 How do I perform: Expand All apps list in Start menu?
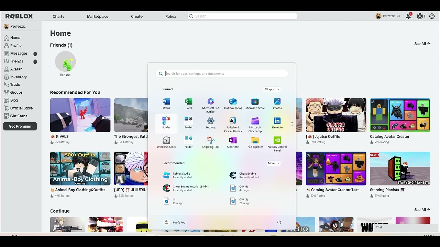(272, 89)
